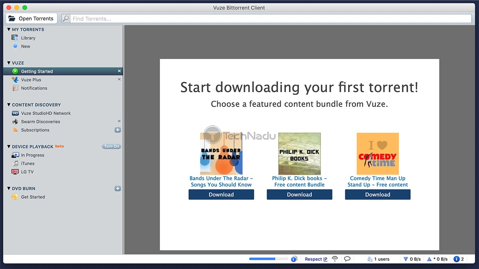Download the Comedy Time Man Up bundle

tap(378, 194)
